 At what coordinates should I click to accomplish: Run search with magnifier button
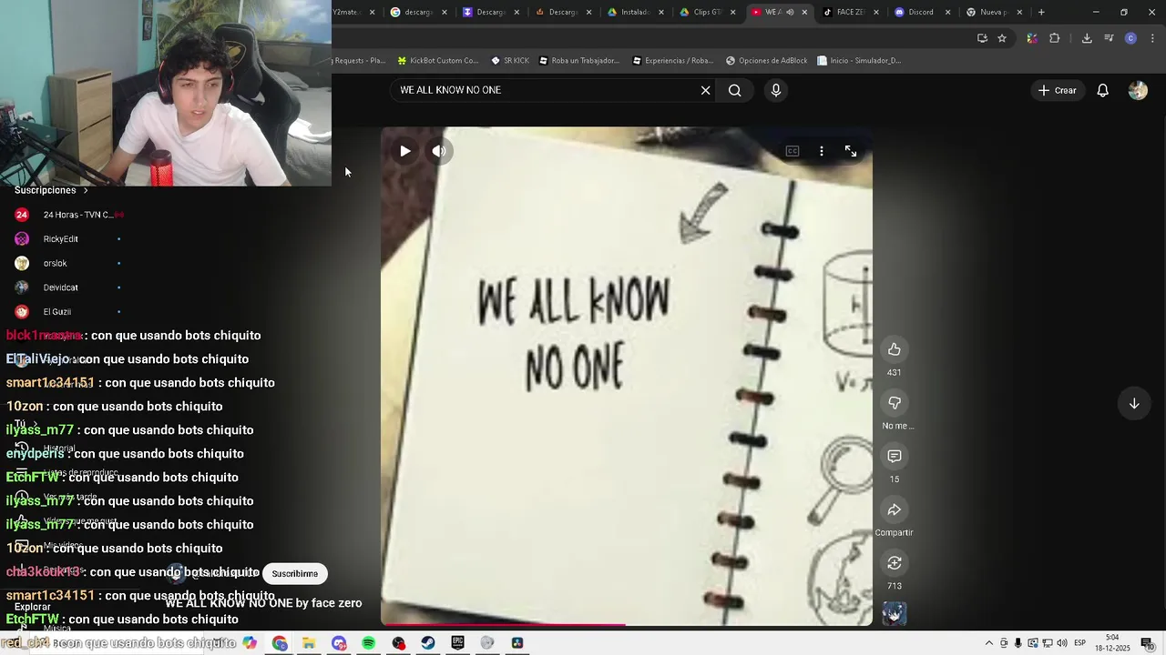click(x=735, y=90)
